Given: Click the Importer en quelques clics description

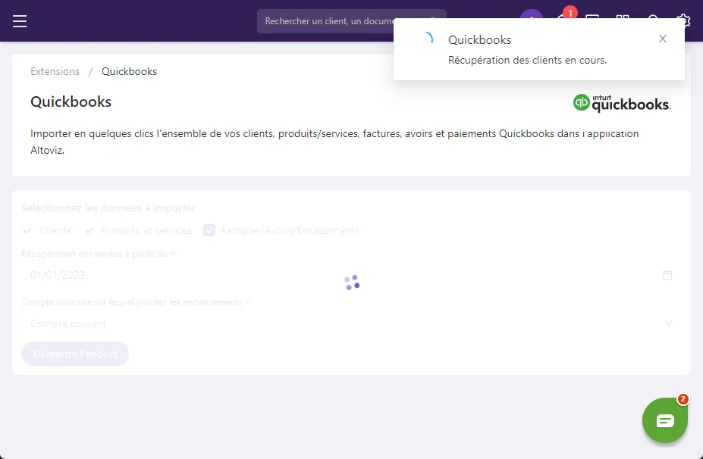Looking at the screenshot, I should pyautogui.click(x=334, y=142).
